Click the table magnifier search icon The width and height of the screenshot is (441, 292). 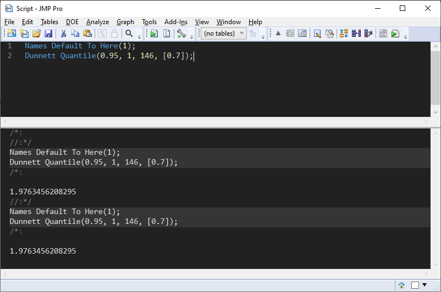(x=329, y=33)
